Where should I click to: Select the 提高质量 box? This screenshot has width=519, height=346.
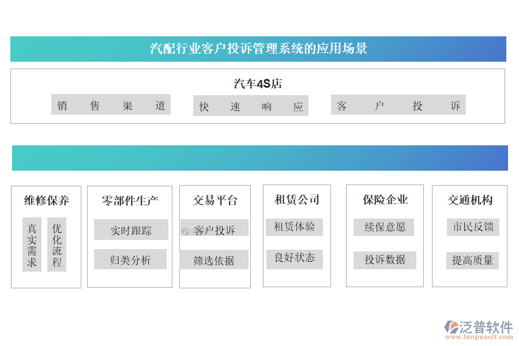coord(472,260)
